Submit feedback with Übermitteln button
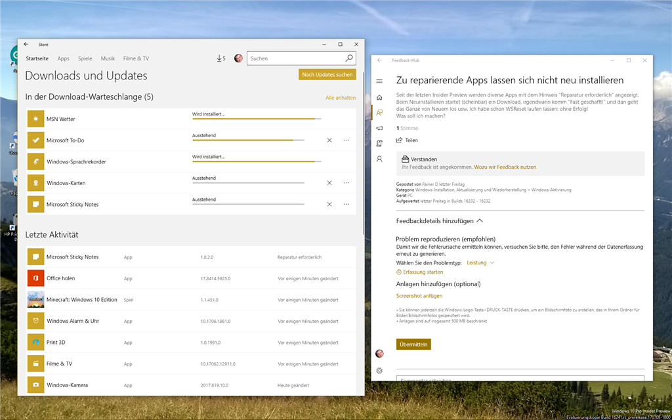Screen dimensions: 672x420 413,344
